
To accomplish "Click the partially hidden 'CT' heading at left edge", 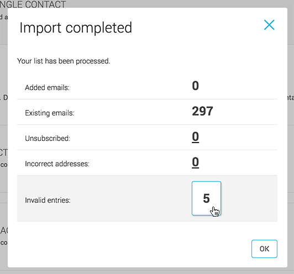I will coord(3,152).
